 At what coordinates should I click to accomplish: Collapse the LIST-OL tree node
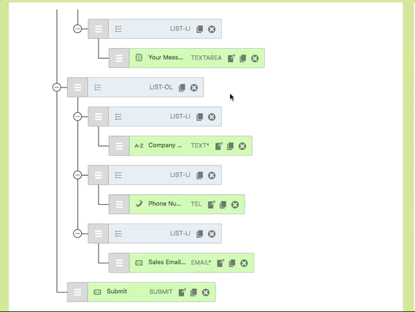(x=56, y=87)
